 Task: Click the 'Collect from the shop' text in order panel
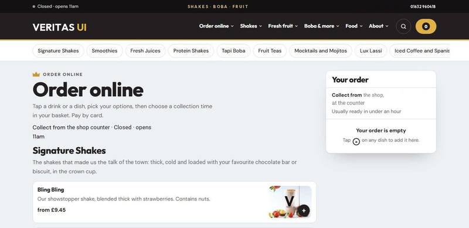pos(358,95)
